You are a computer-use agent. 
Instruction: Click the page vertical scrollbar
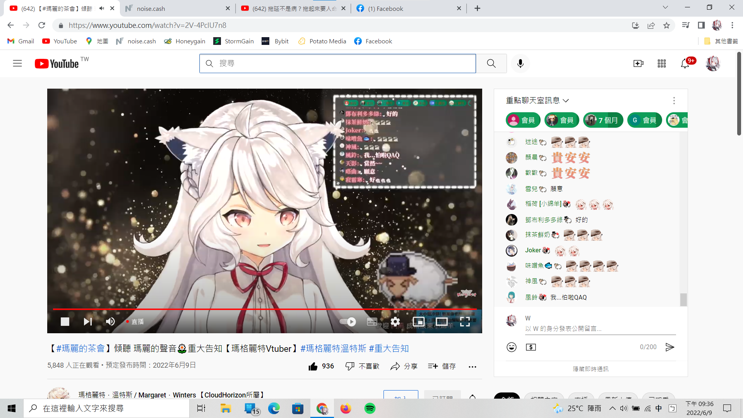[739, 93]
